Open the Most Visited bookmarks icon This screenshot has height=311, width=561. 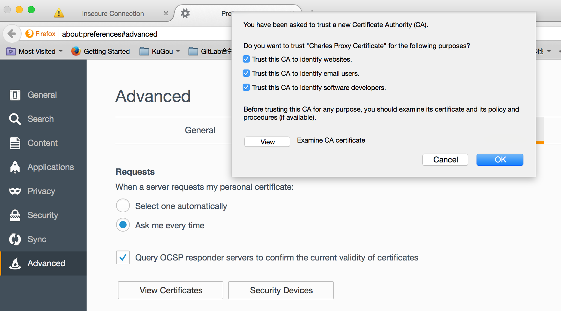[11, 51]
